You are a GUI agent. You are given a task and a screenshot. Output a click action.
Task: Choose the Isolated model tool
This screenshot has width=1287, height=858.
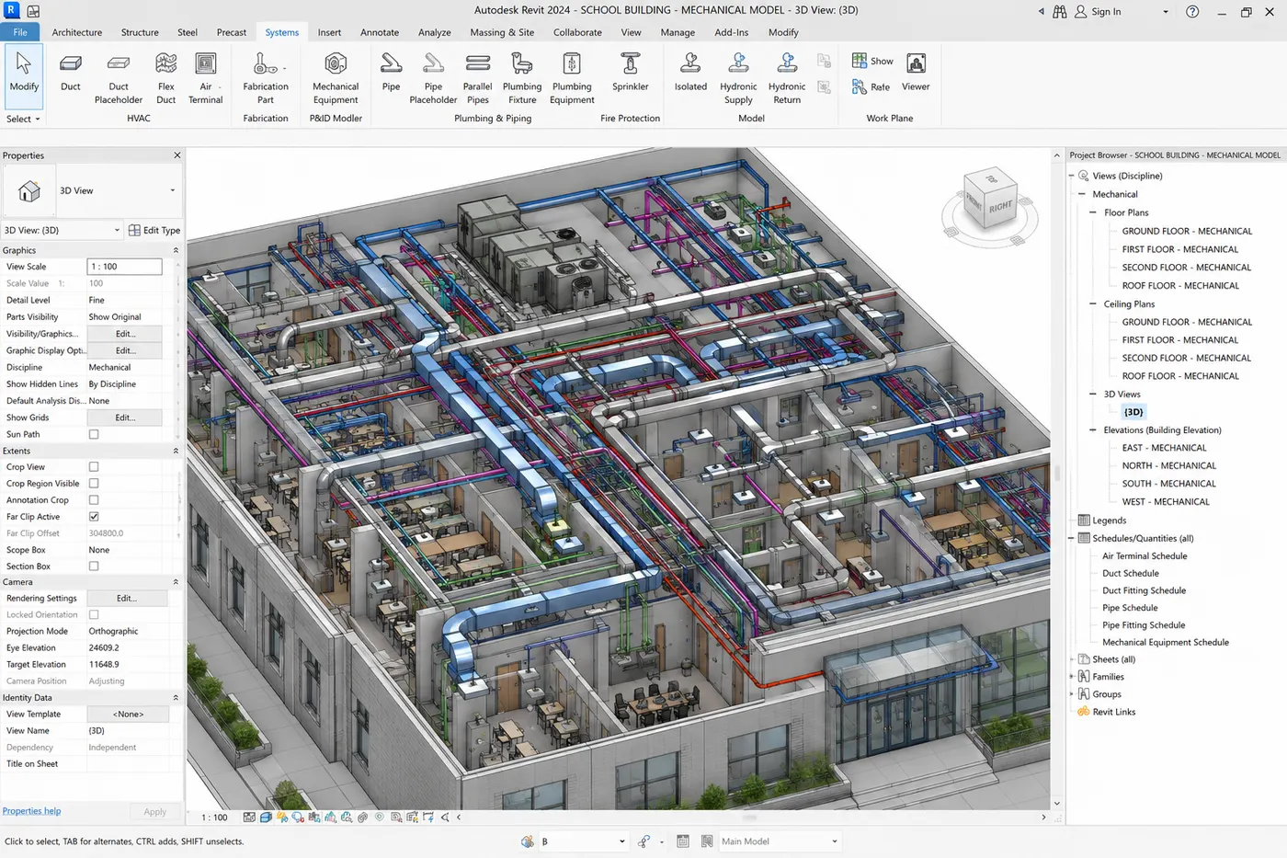(x=690, y=73)
